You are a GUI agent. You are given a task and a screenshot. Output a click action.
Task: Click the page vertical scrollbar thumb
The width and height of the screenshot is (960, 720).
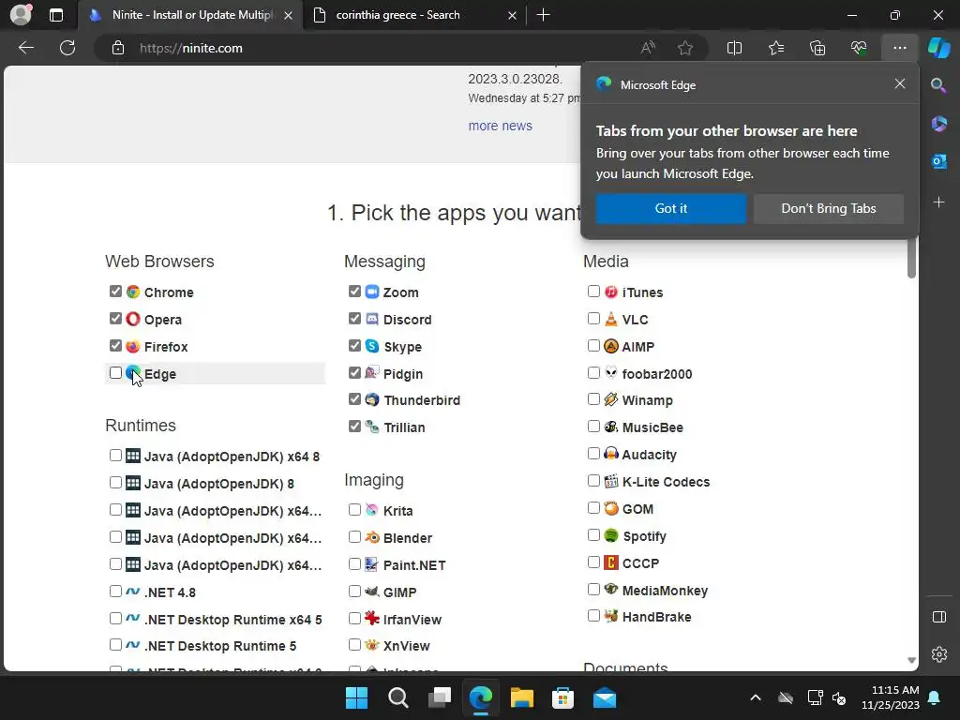911,257
